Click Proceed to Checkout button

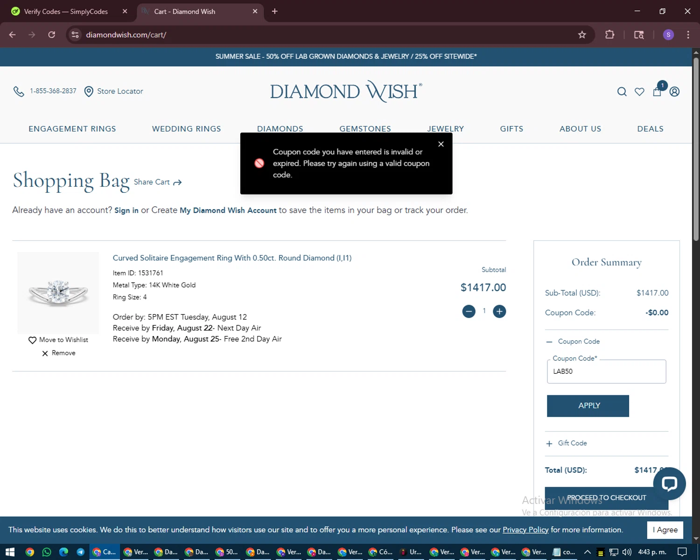(607, 498)
